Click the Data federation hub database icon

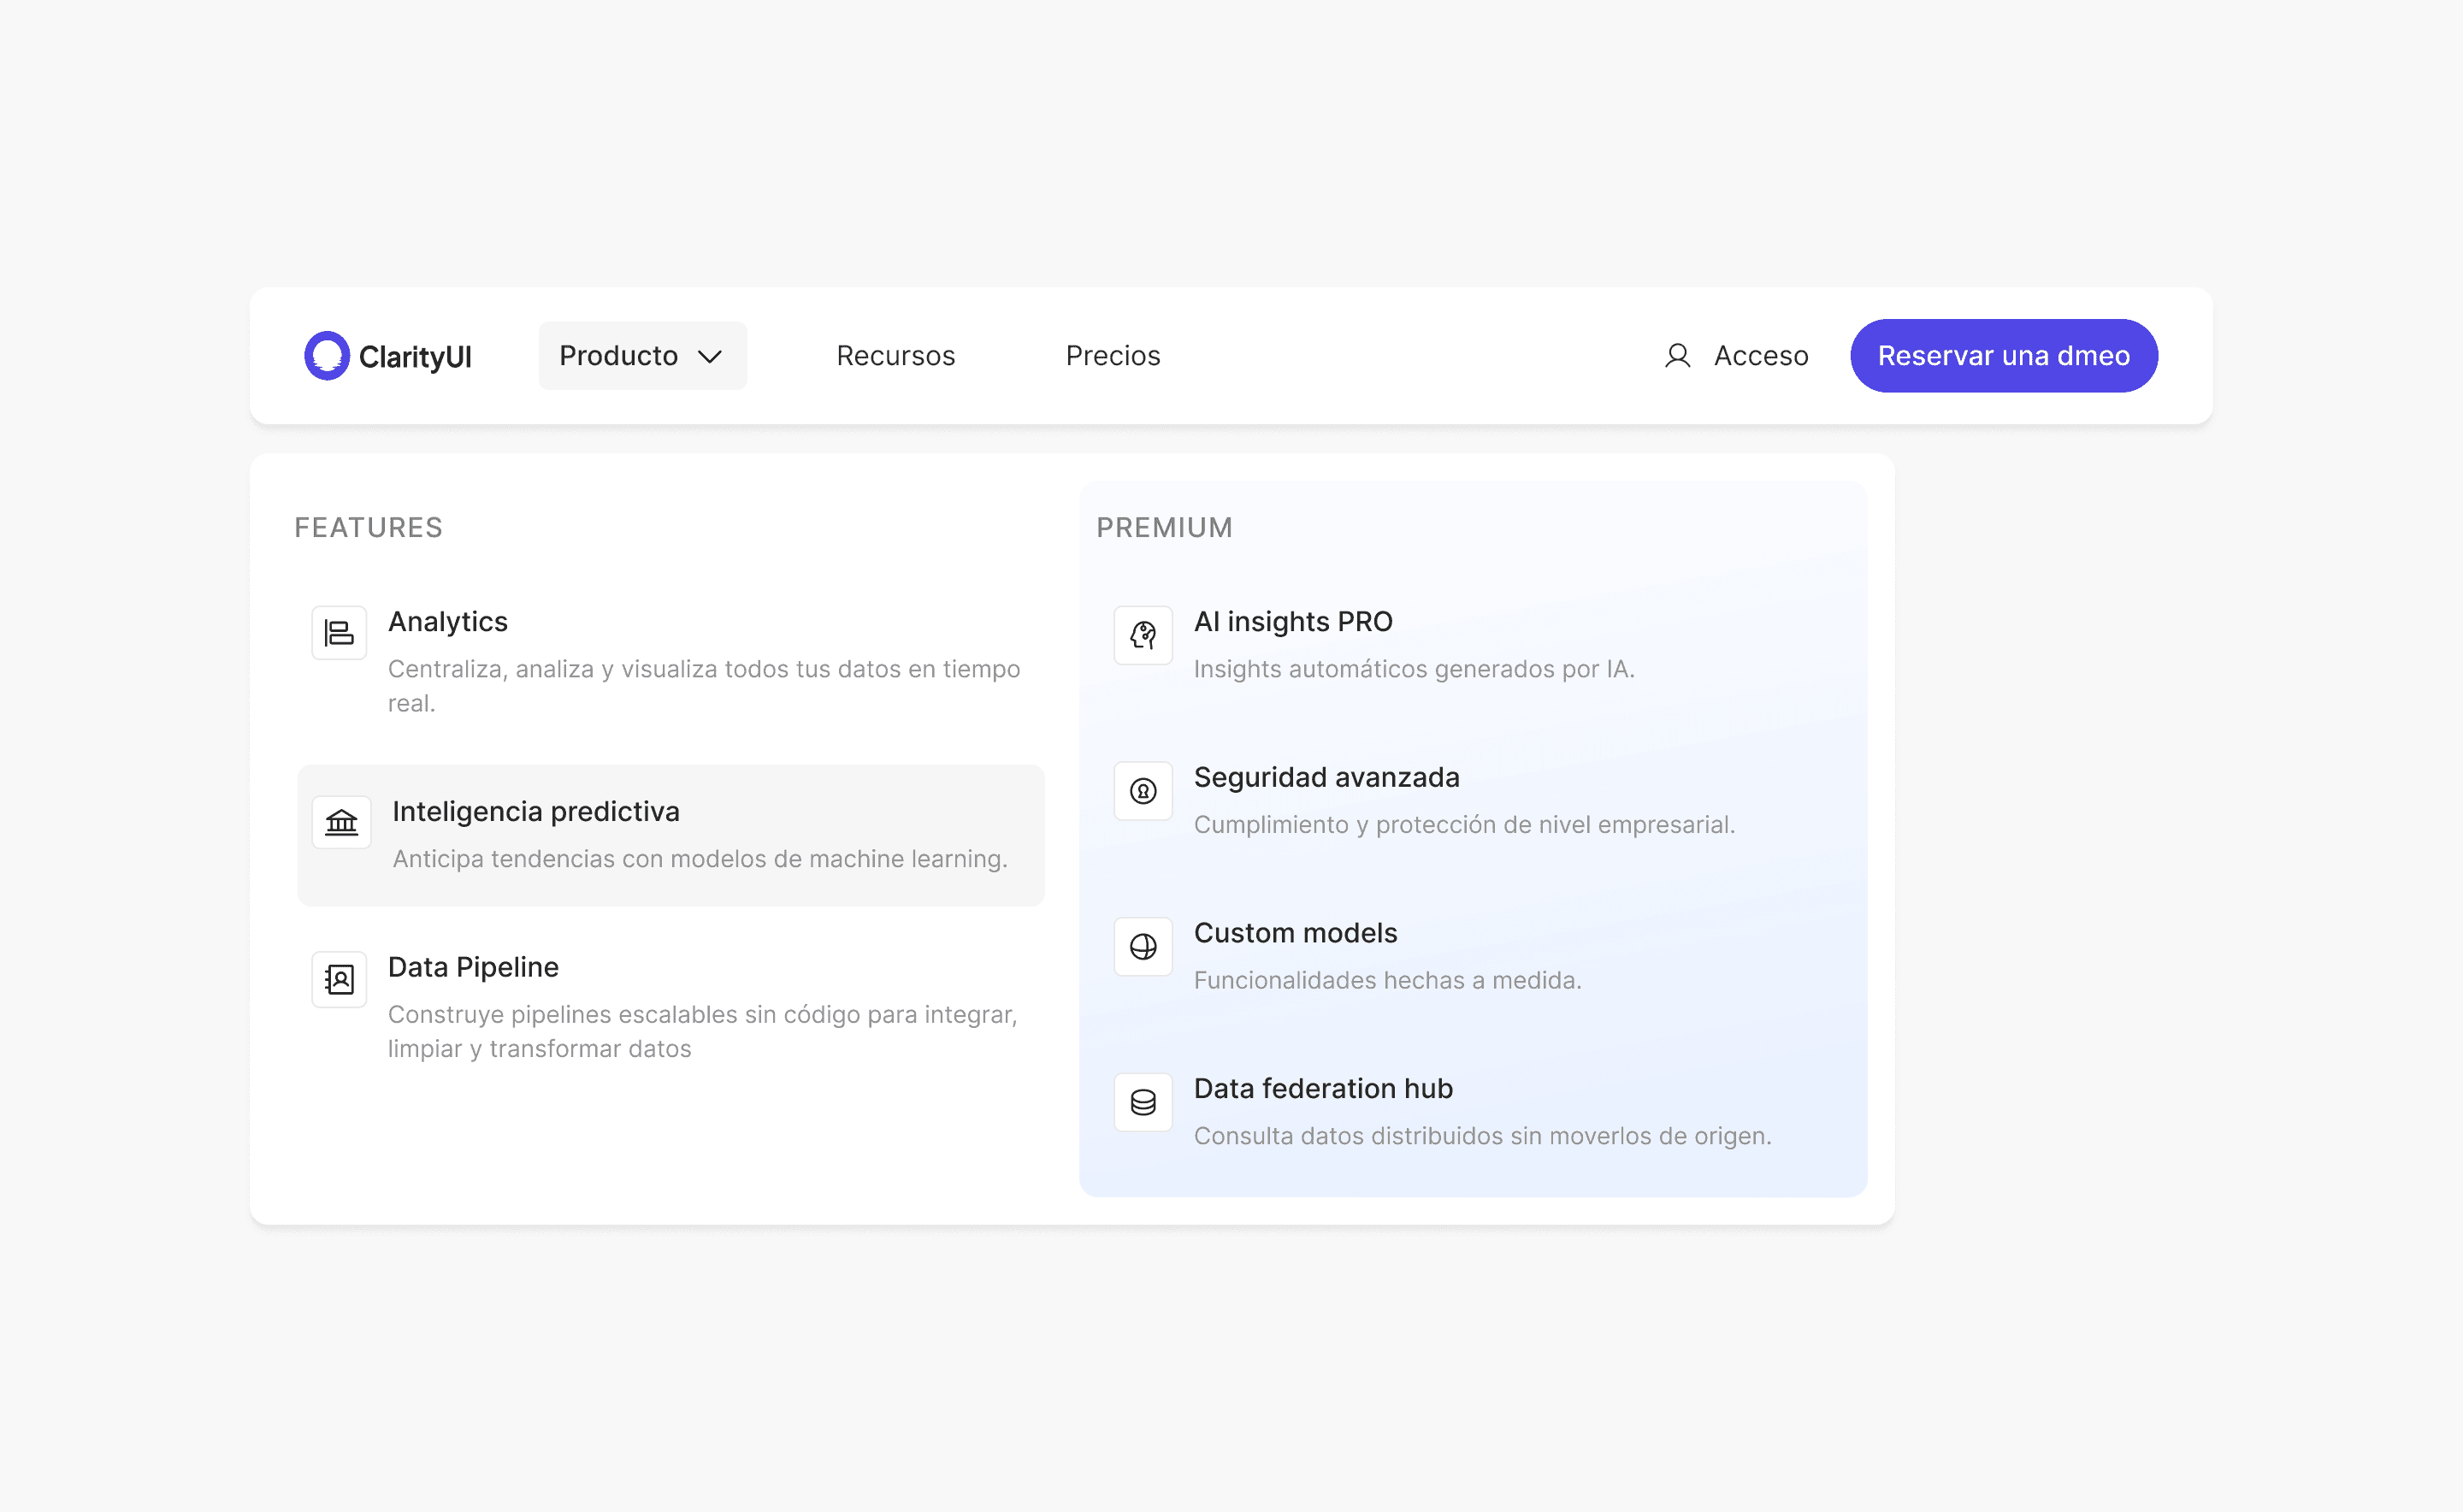tap(1143, 1102)
